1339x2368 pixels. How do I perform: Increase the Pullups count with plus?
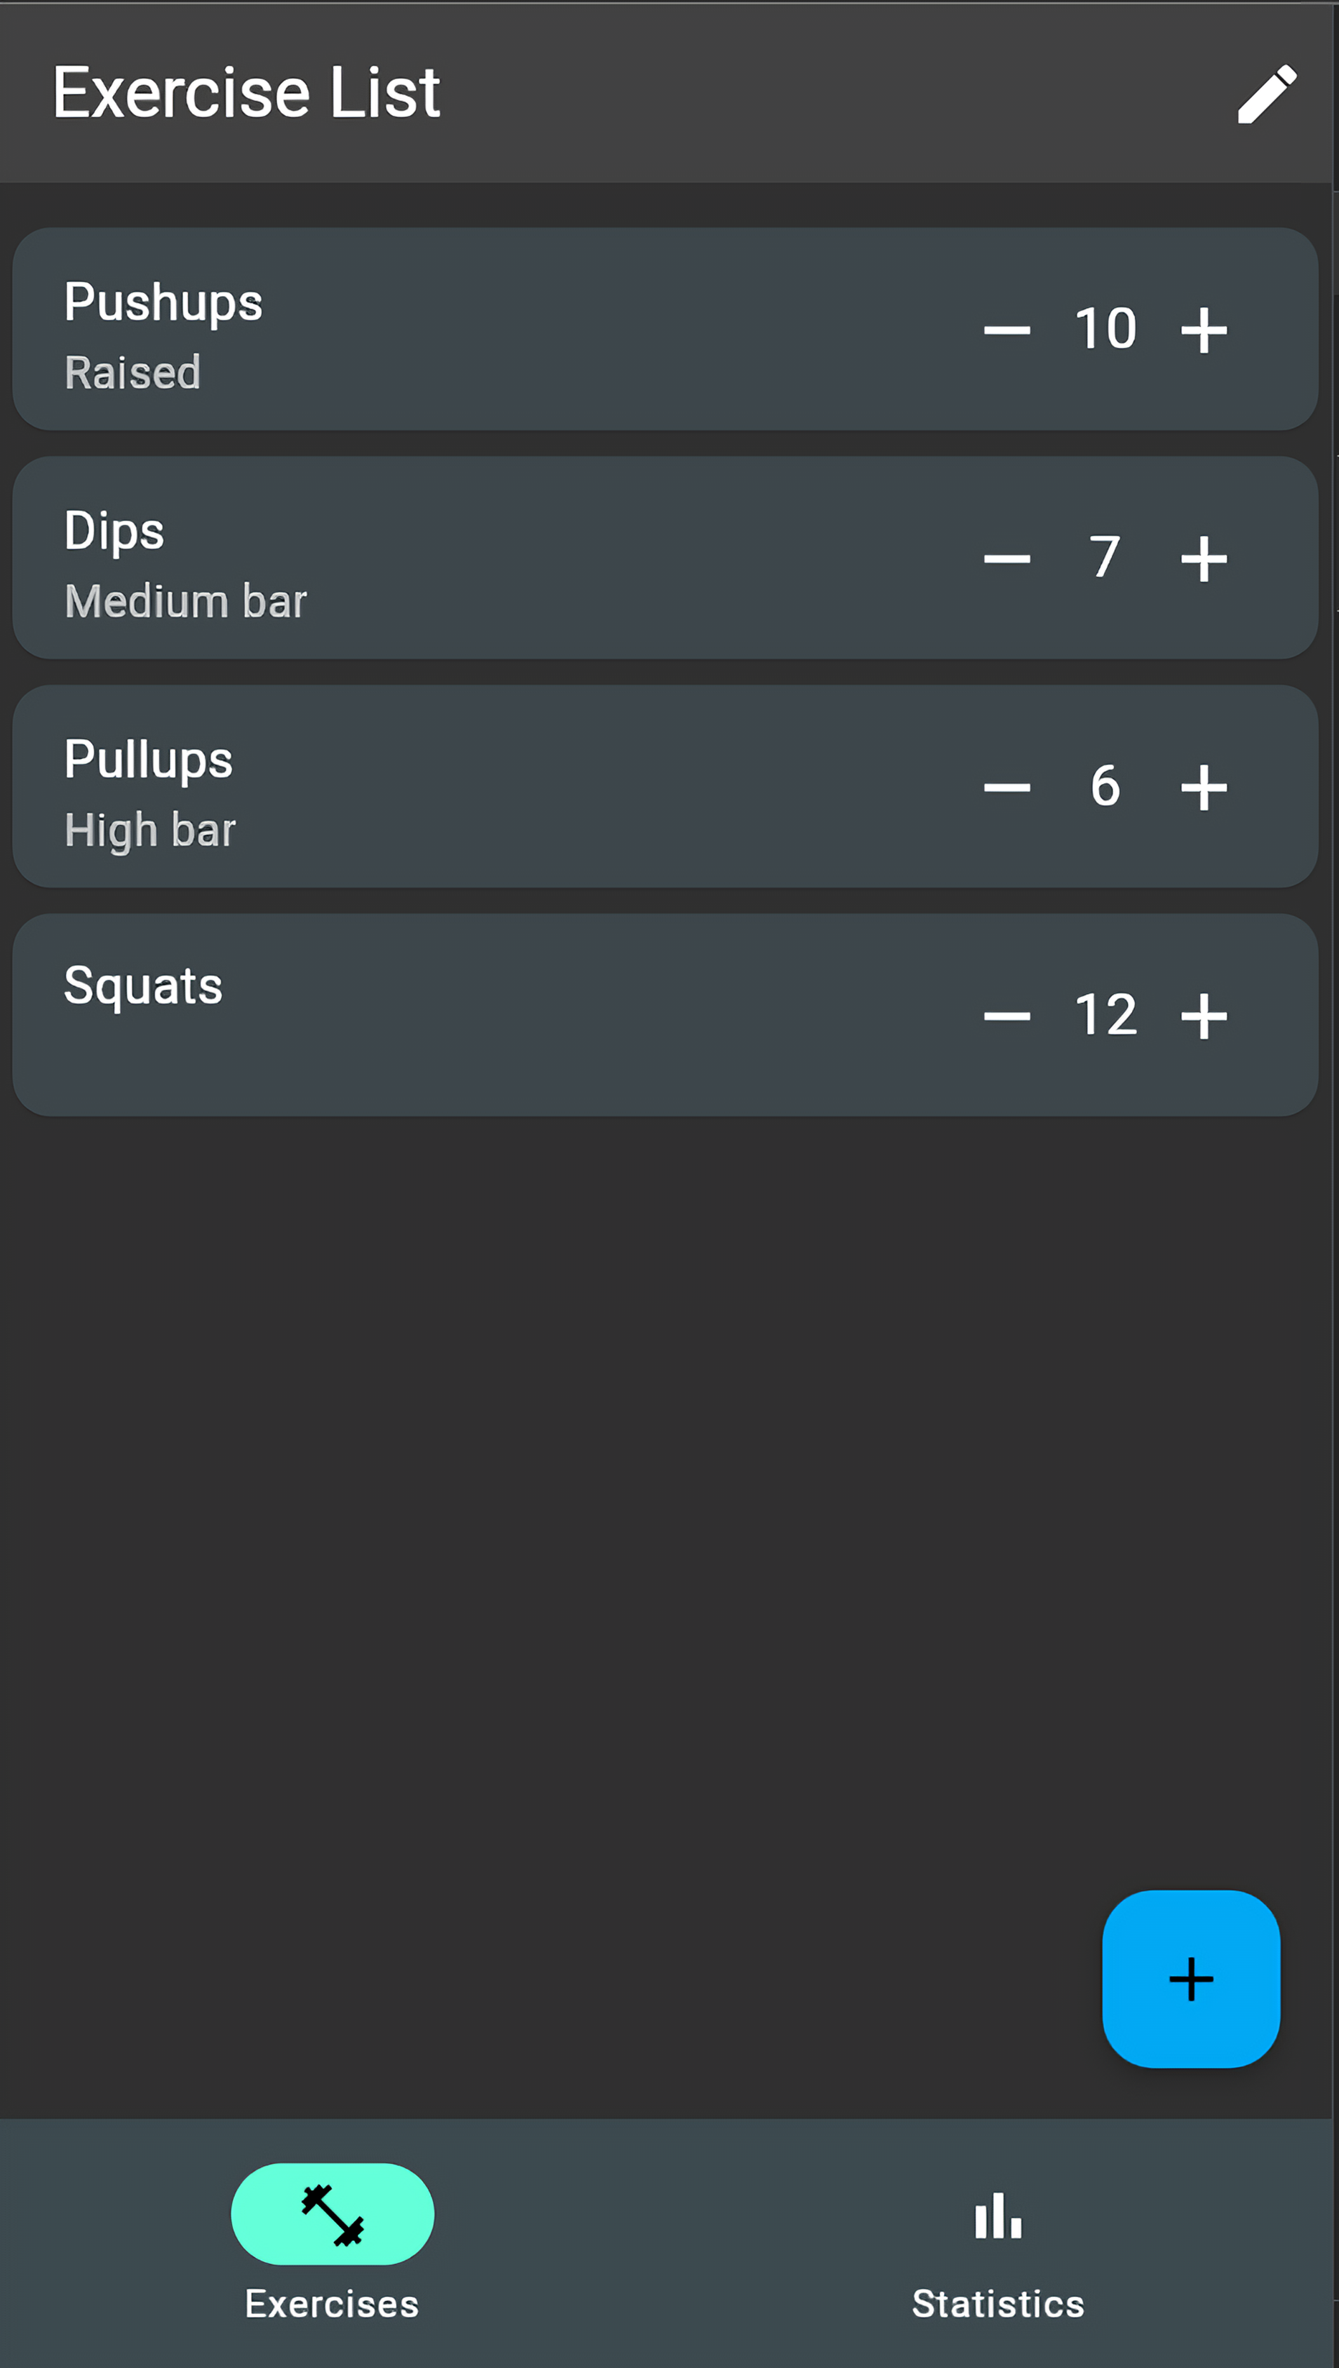[x=1204, y=786]
